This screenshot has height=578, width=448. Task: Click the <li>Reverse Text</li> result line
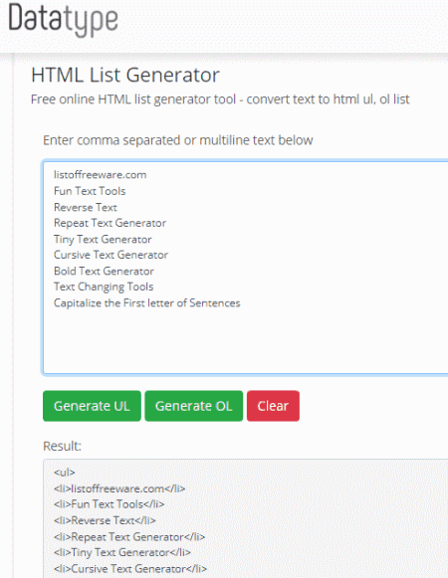point(105,520)
